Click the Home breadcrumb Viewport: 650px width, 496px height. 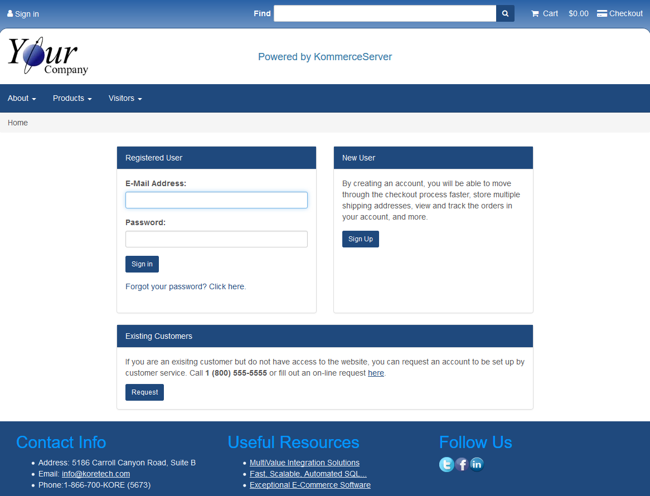18,123
